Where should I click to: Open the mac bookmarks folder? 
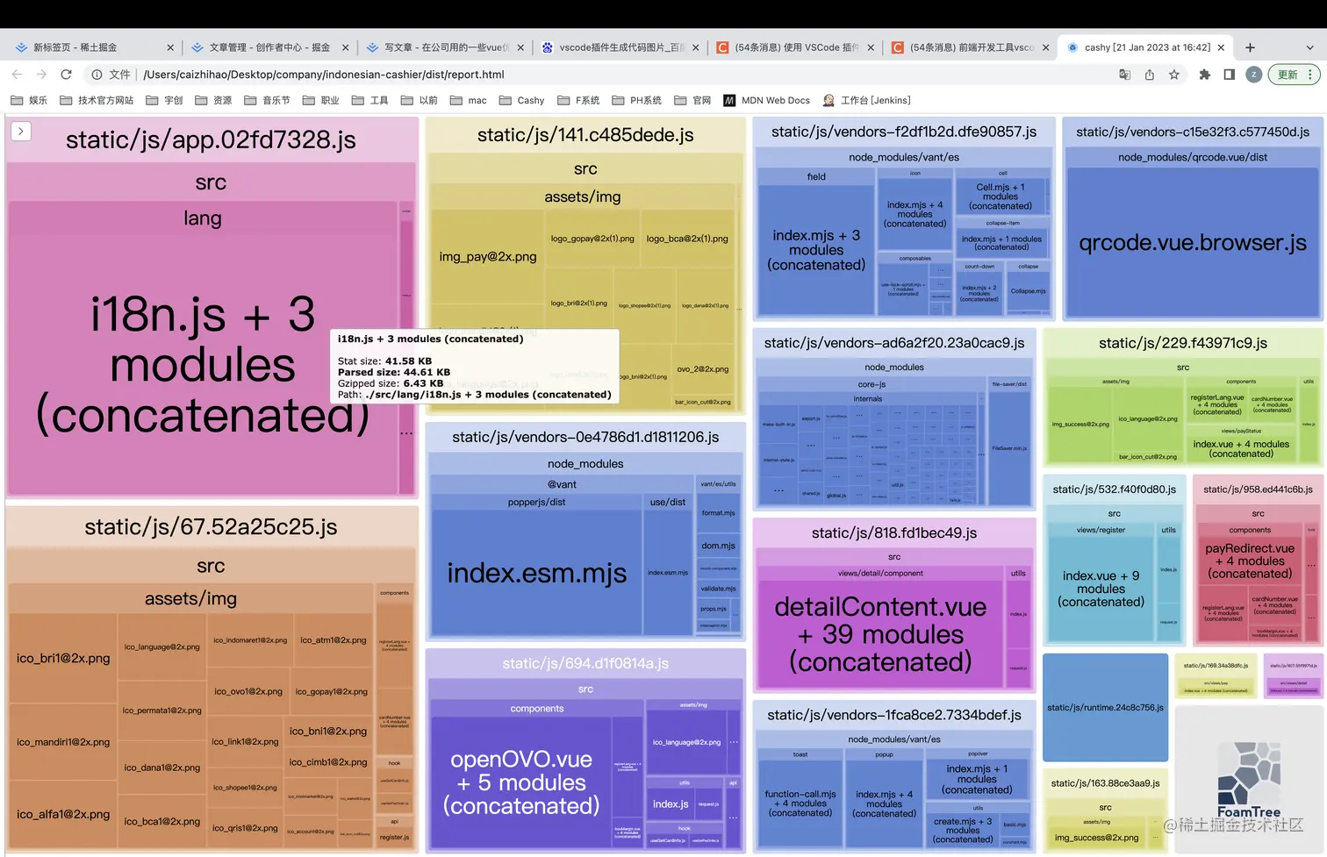point(468,100)
